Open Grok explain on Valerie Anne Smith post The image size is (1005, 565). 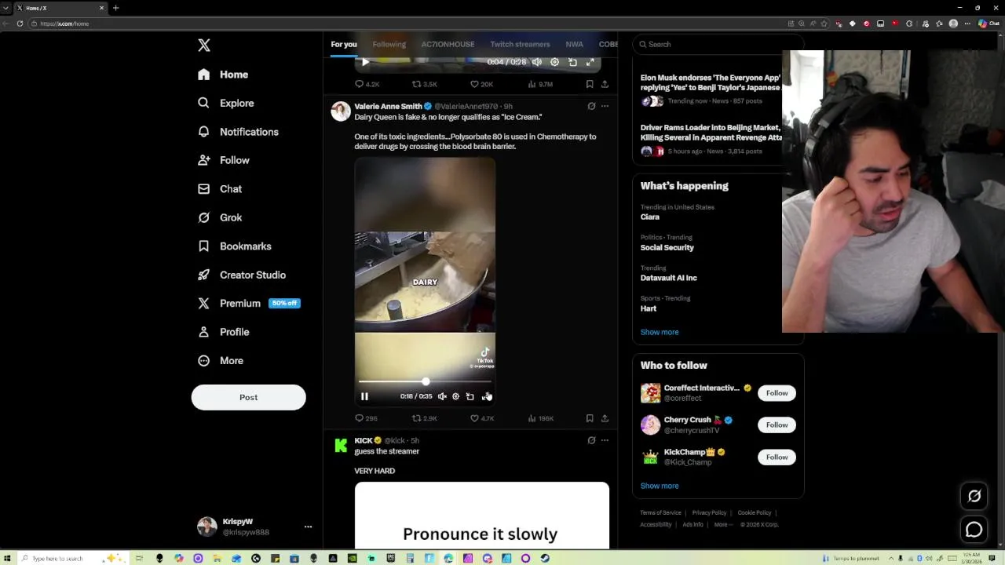[x=591, y=106]
